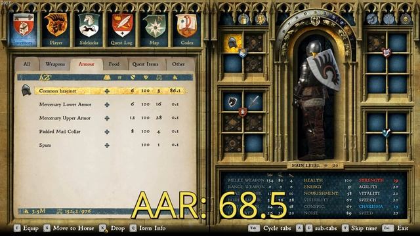Open the Codex shield icon
Image resolution: width=420 pixels, height=236 pixels.
[186, 26]
